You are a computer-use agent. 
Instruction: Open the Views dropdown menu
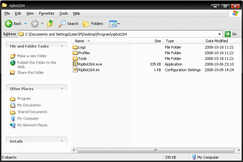click(115, 24)
